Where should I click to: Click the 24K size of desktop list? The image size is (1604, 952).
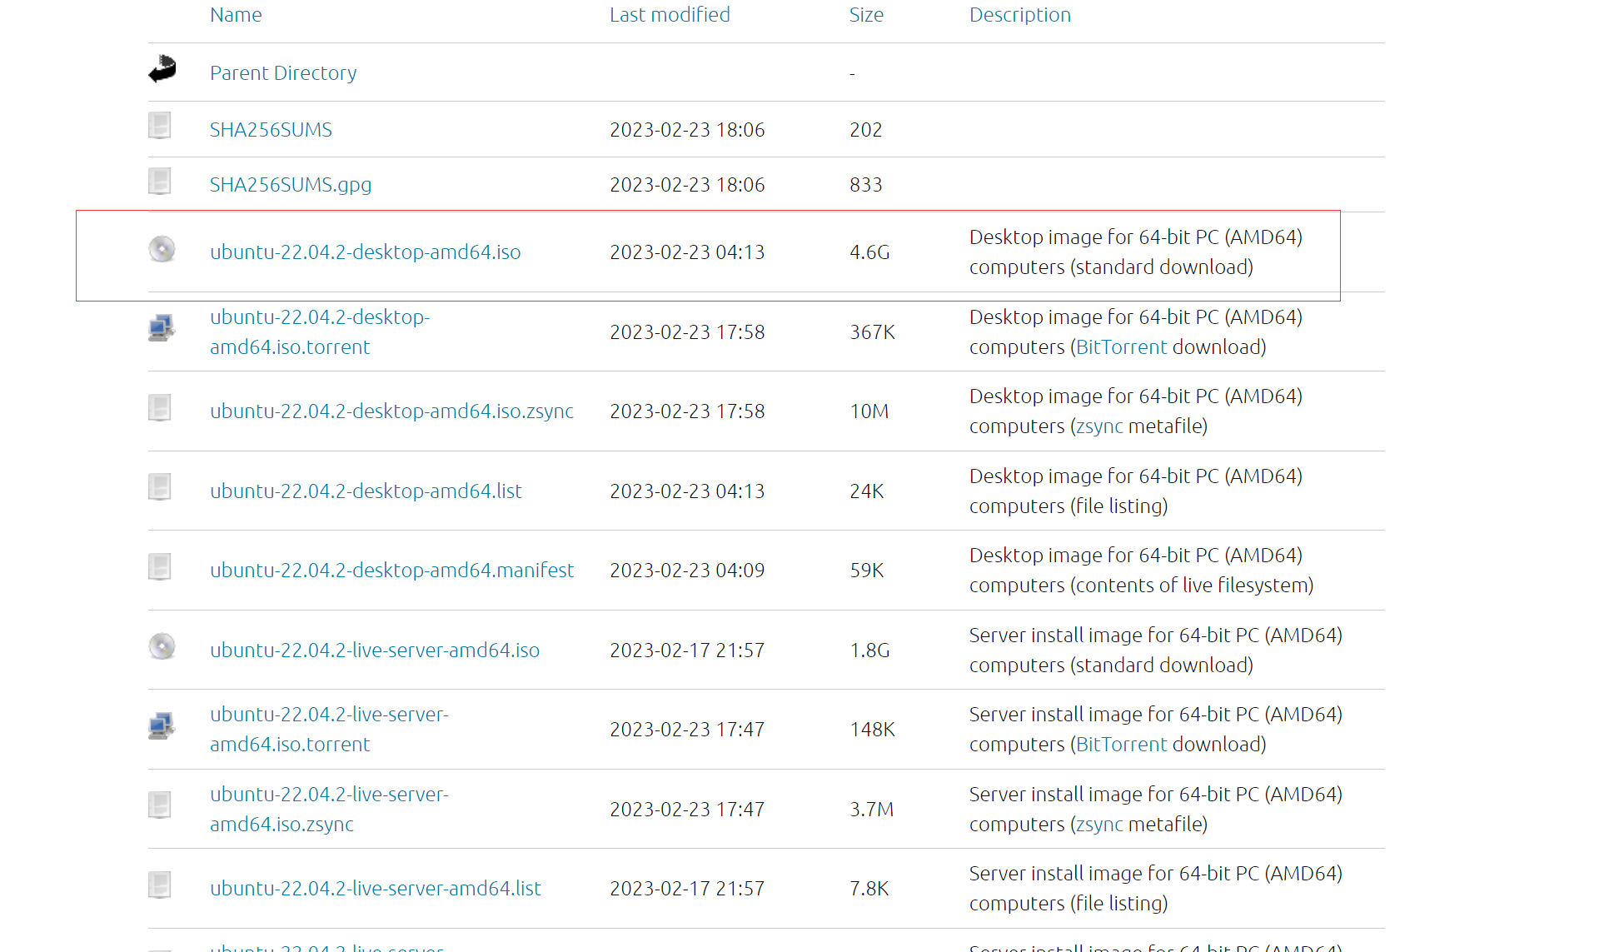click(x=867, y=491)
